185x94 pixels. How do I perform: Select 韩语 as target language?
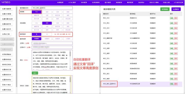(68, 23)
